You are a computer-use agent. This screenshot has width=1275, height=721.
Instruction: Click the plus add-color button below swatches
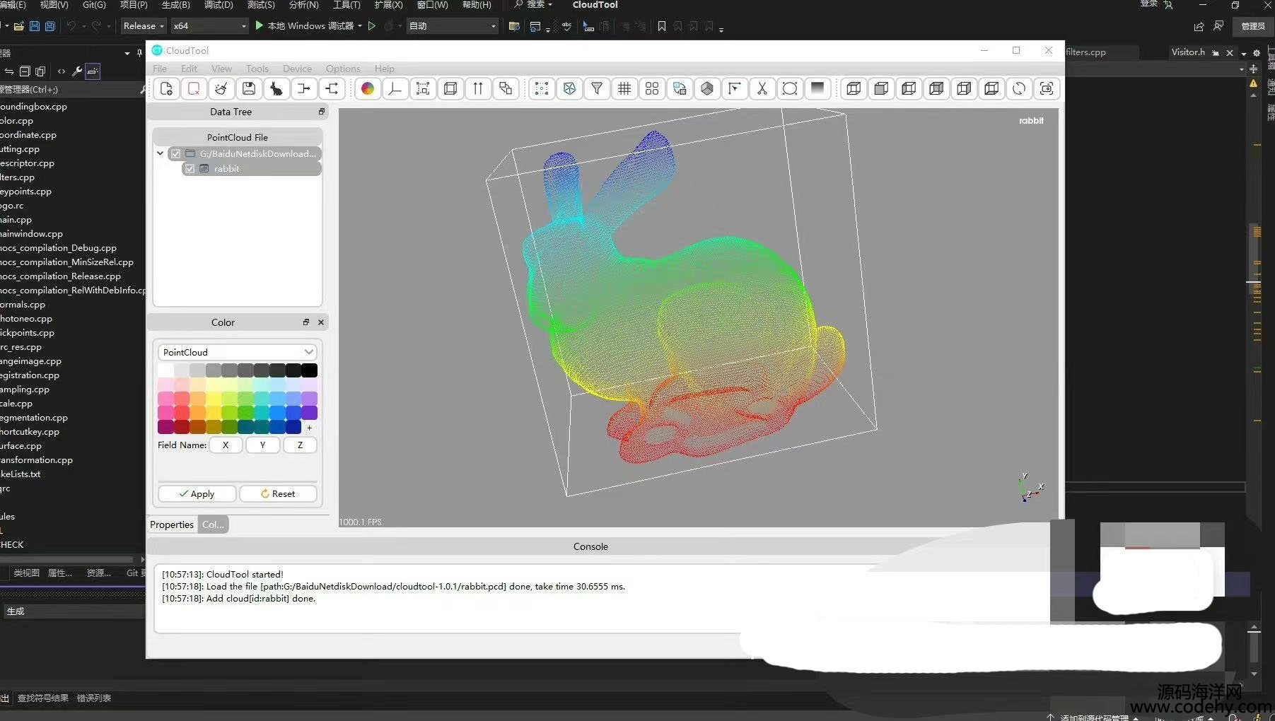coord(309,428)
